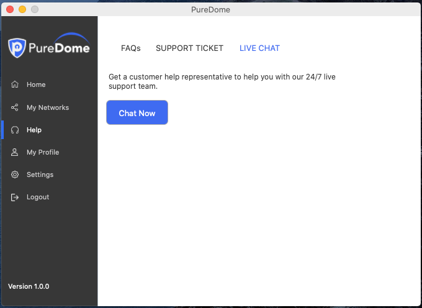The image size is (422, 308).
Task: Click the My Profile person icon
Action: click(14, 152)
